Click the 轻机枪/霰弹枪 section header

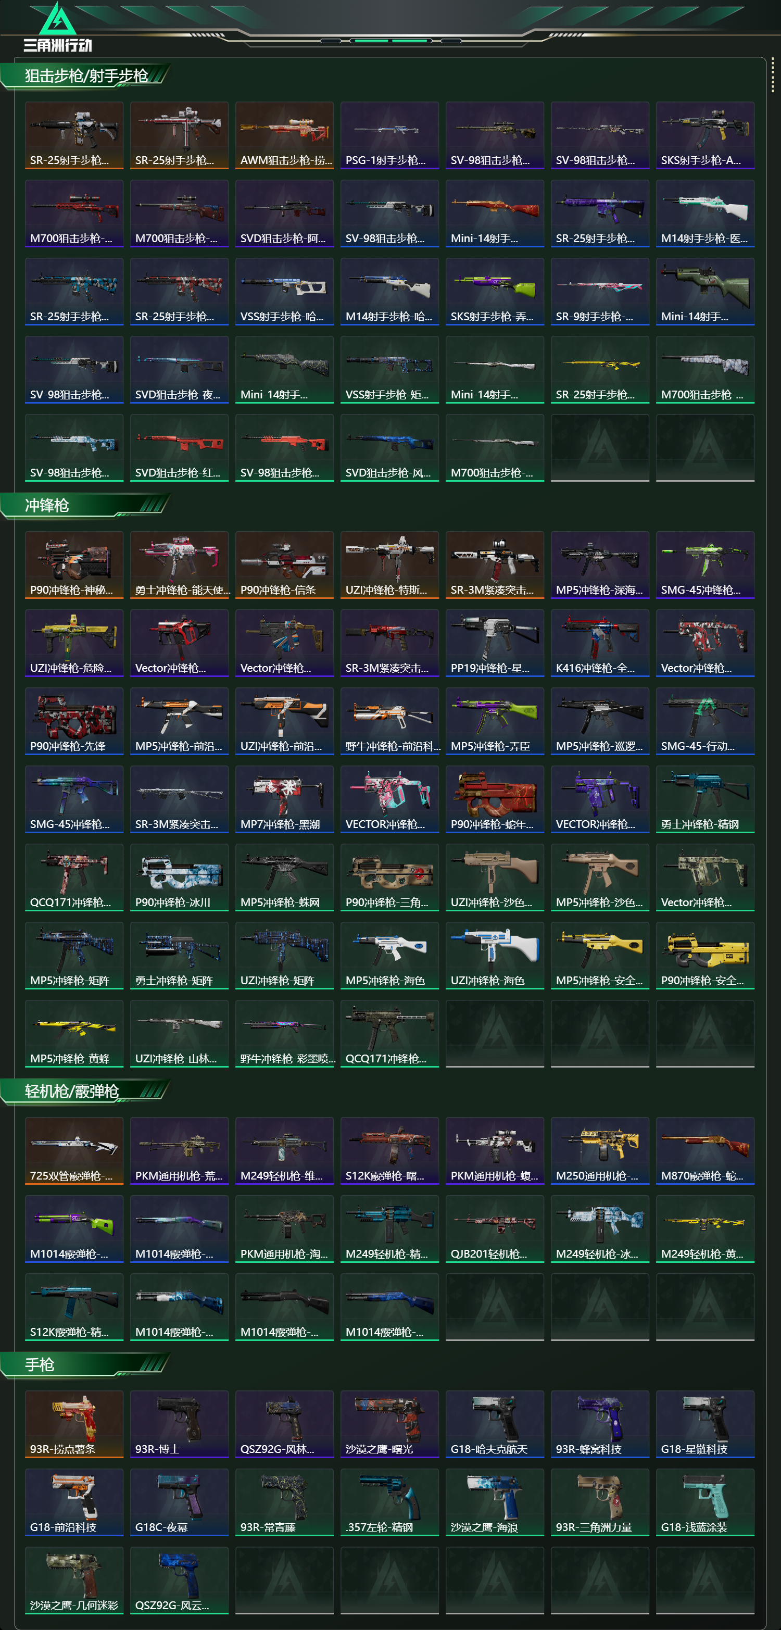click(71, 1092)
